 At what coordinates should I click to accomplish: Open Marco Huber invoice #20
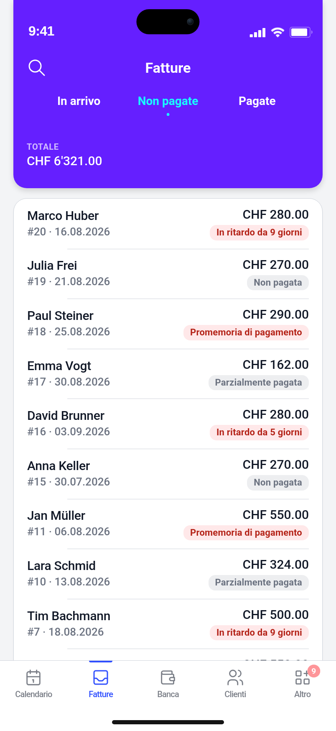[x=168, y=224]
